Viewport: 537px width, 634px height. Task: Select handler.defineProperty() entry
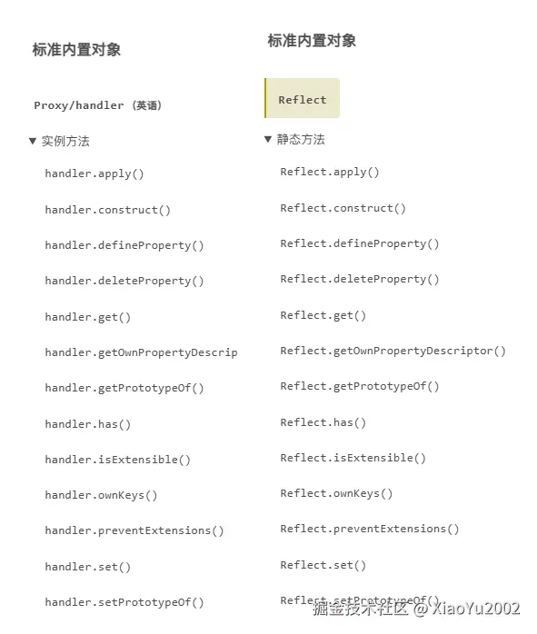[x=124, y=245]
